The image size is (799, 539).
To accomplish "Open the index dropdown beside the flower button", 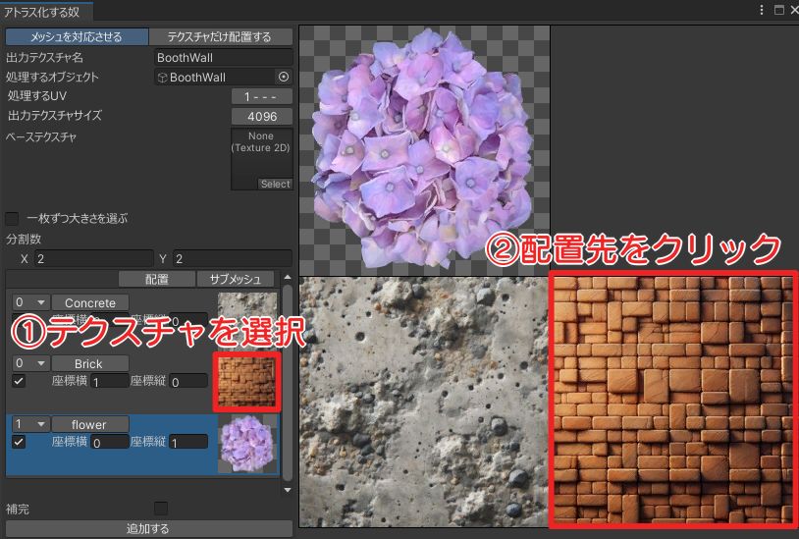I will tap(29, 425).
